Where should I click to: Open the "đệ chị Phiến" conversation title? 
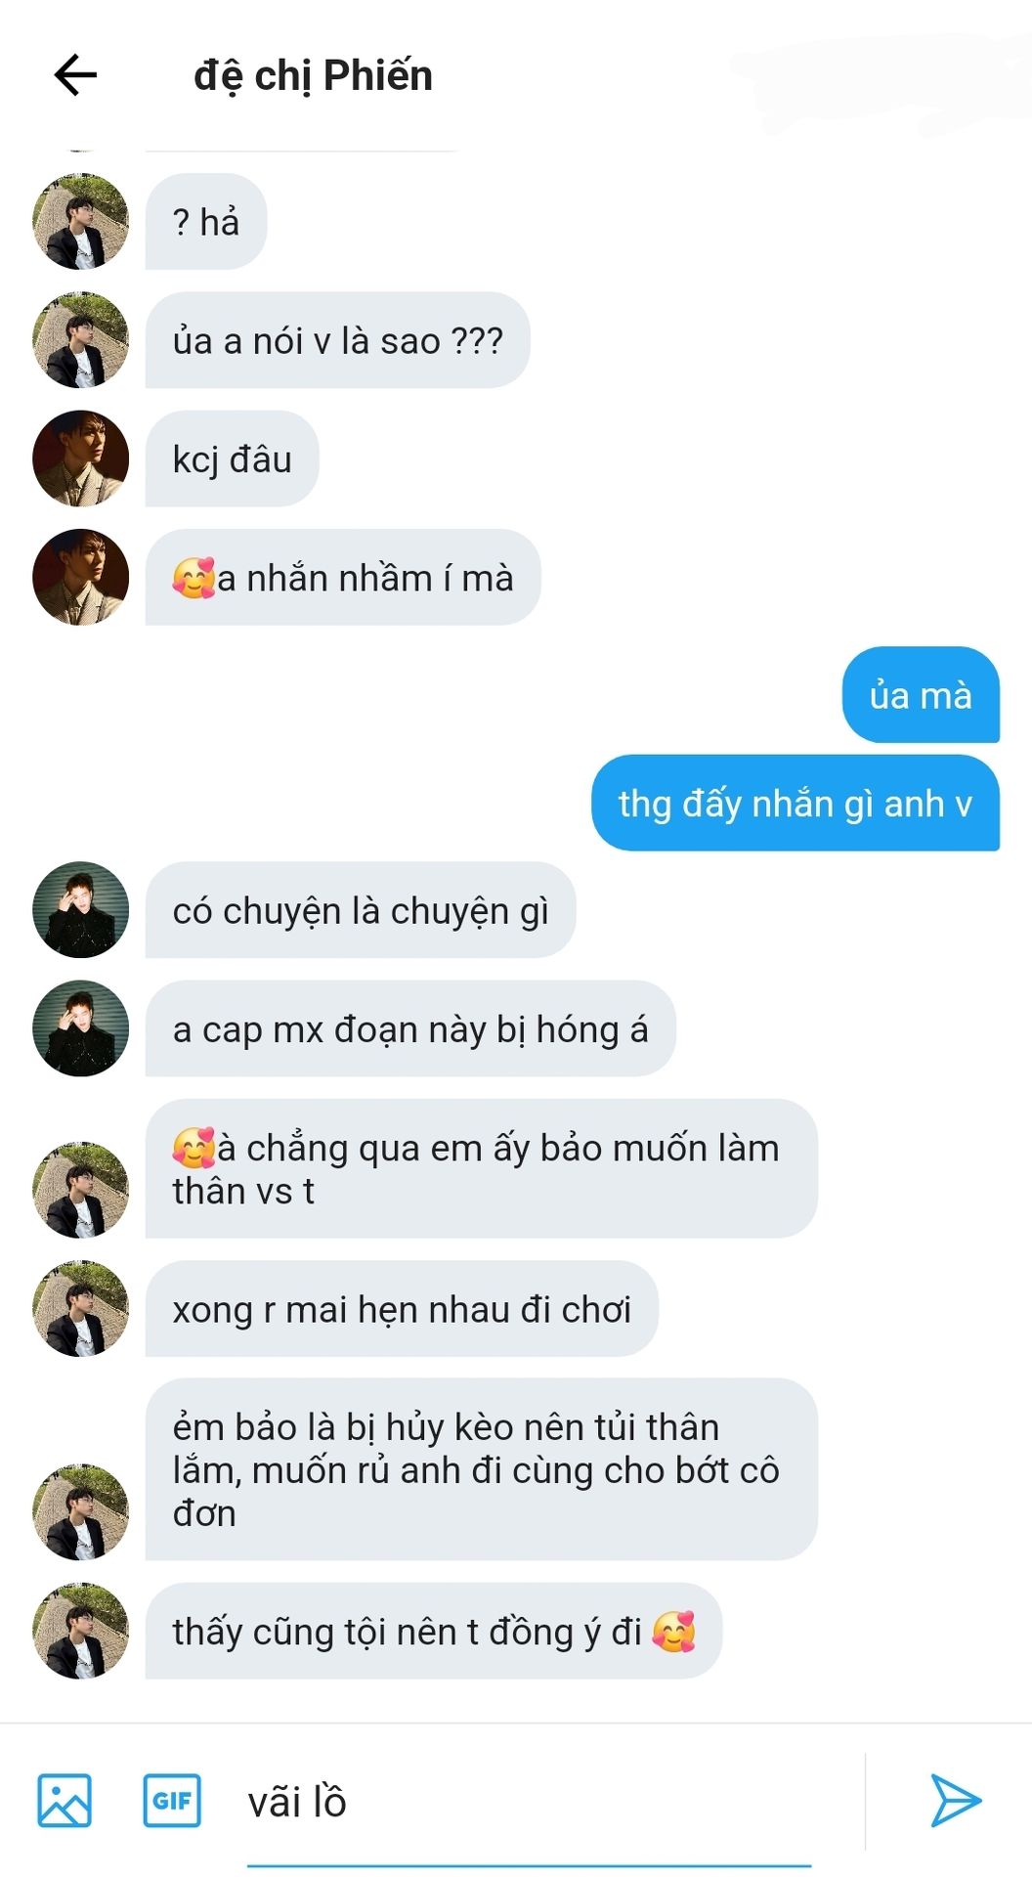[313, 76]
